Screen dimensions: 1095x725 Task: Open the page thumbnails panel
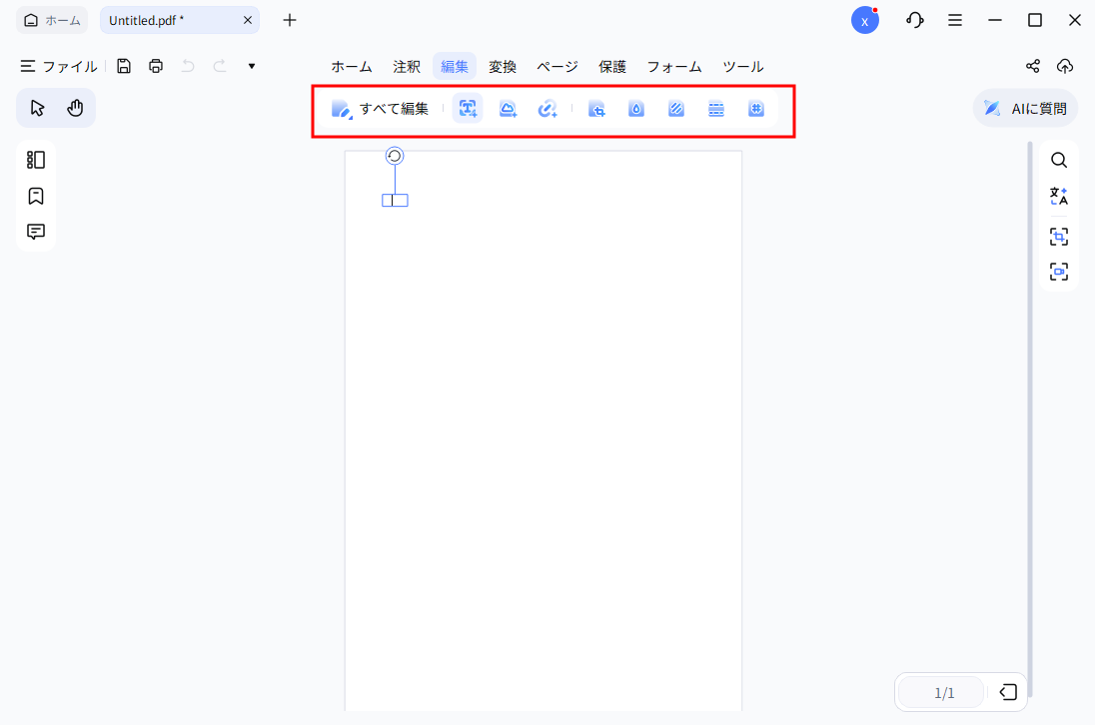[35, 159]
